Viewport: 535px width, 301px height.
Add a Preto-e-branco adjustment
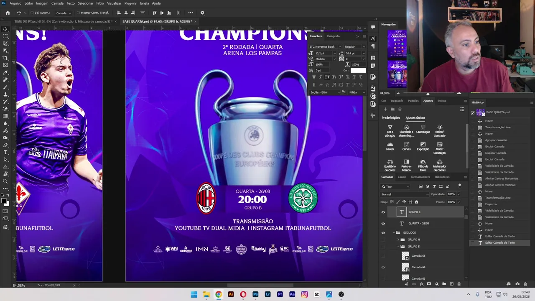click(x=406, y=166)
